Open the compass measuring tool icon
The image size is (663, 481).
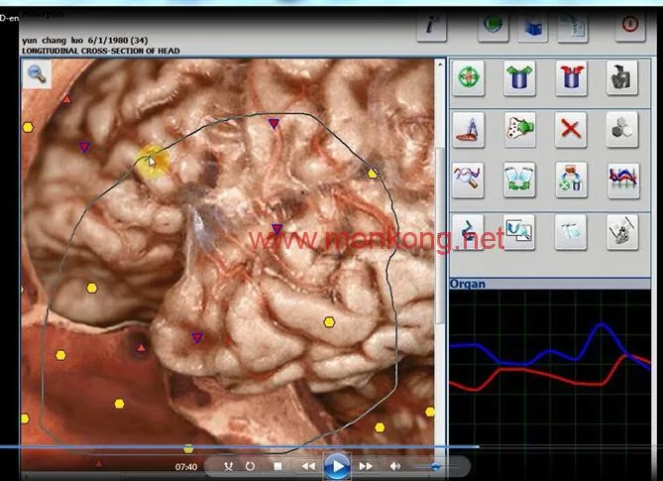pyautogui.click(x=469, y=129)
